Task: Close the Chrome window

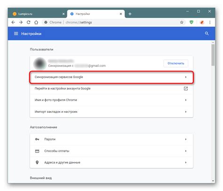Action: tap(209, 11)
